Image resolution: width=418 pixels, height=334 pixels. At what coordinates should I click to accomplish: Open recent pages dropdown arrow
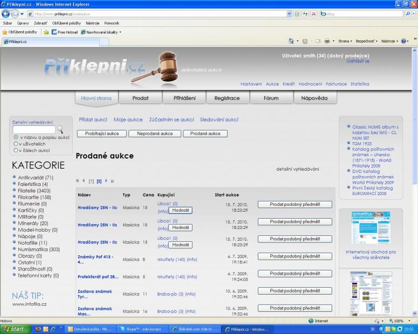coord(22,14)
